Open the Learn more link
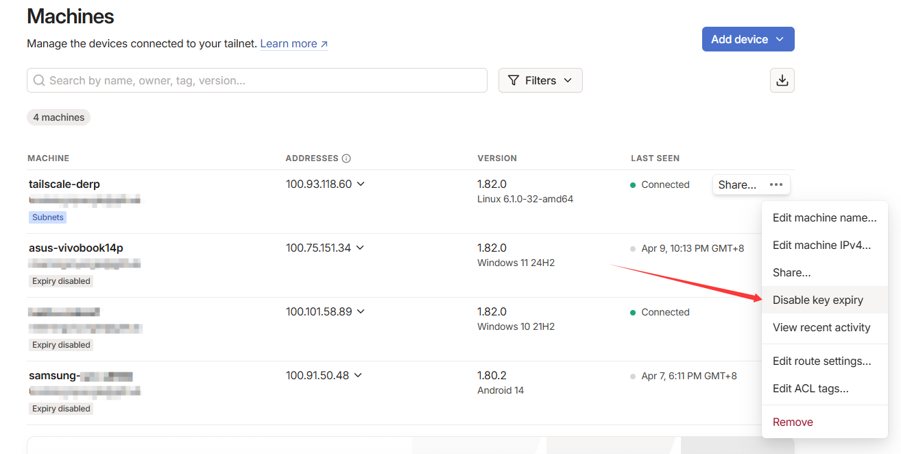901x454 pixels. pyautogui.click(x=294, y=44)
